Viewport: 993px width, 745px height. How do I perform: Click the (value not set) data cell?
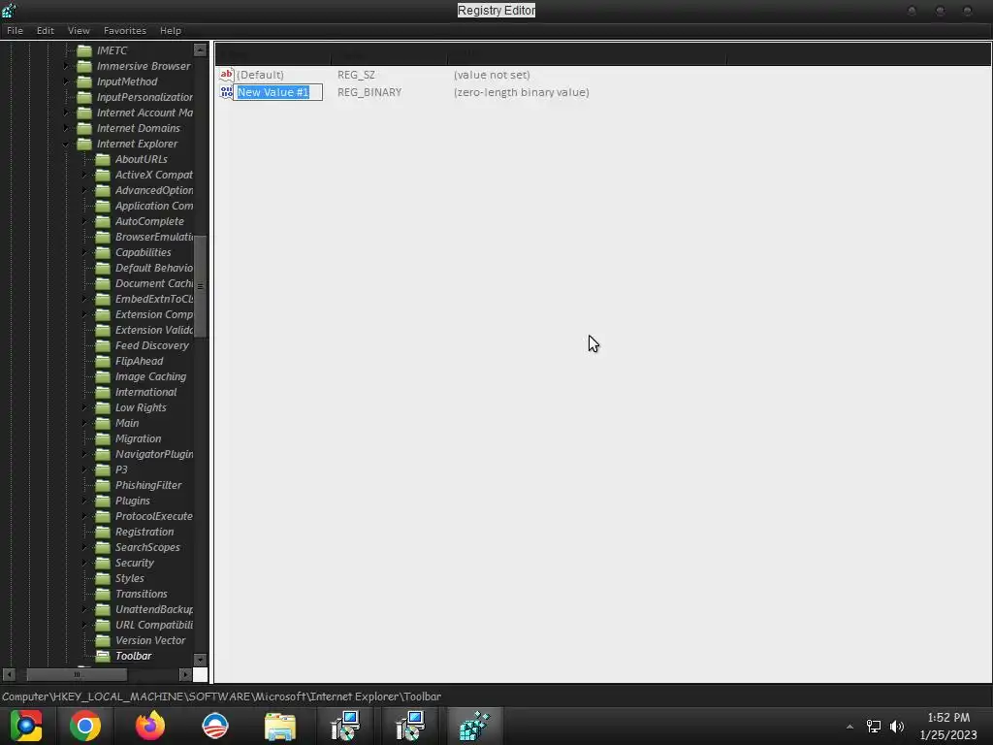click(x=492, y=75)
